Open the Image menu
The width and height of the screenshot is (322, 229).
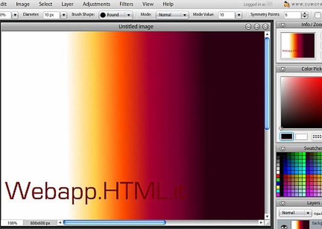(x=23, y=4)
